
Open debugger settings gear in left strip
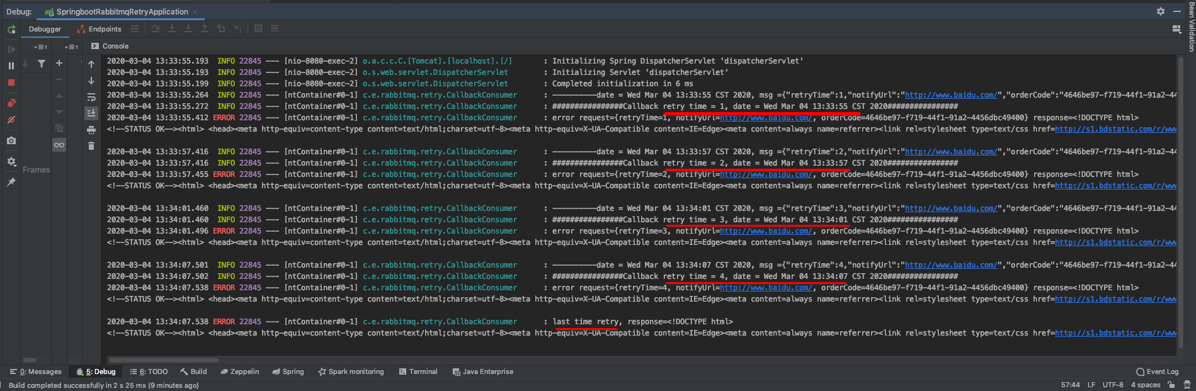pyautogui.click(x=11, y=162)
